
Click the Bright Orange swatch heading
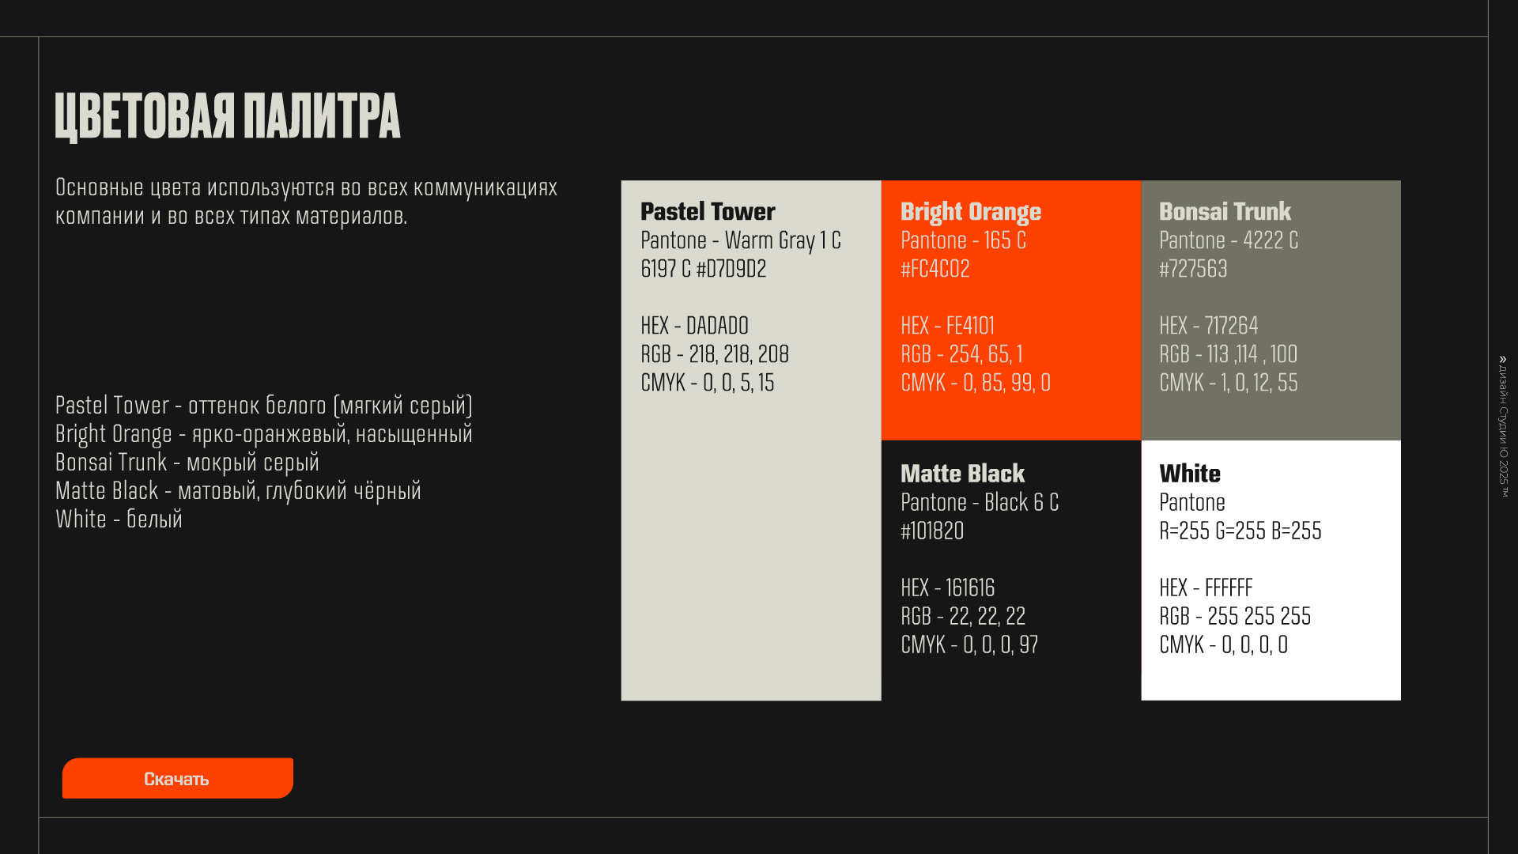click(x=970, y=212)
